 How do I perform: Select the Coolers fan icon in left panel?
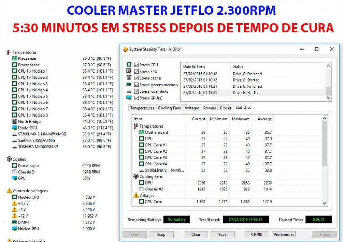pos(9,159)
